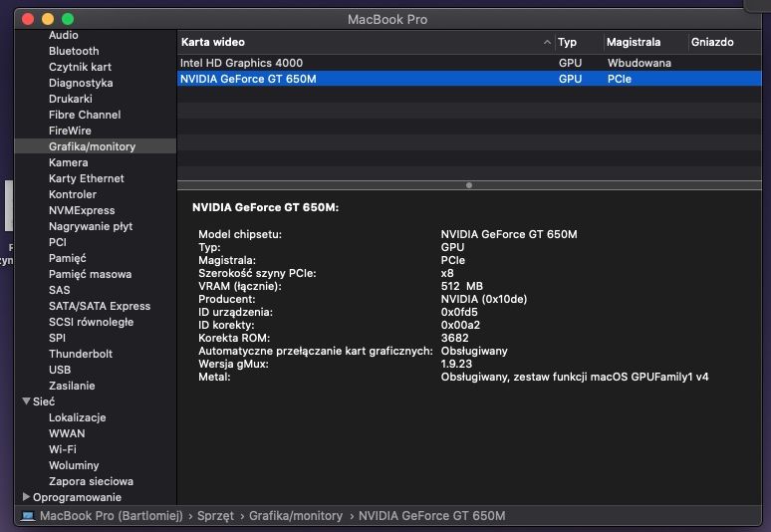Click the Sieć category label

pos(44,401)
